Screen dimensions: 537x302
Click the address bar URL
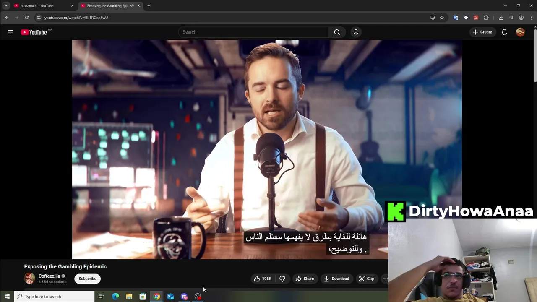pos(76,18)
